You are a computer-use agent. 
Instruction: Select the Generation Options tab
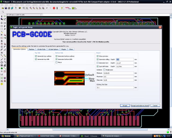point(20,49)
